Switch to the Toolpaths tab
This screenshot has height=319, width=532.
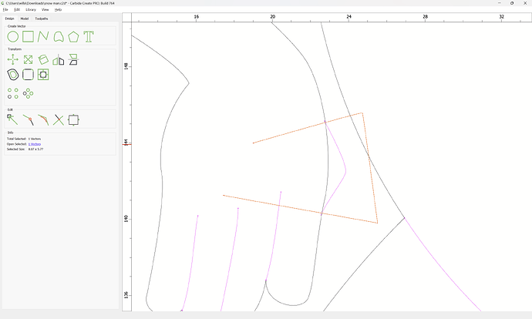[42, 18]
